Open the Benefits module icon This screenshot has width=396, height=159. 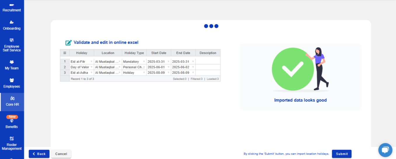click(x=12, y=121)
